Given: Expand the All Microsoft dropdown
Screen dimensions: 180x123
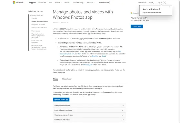Looking at the screenshot, I should [x=143, y=3].
